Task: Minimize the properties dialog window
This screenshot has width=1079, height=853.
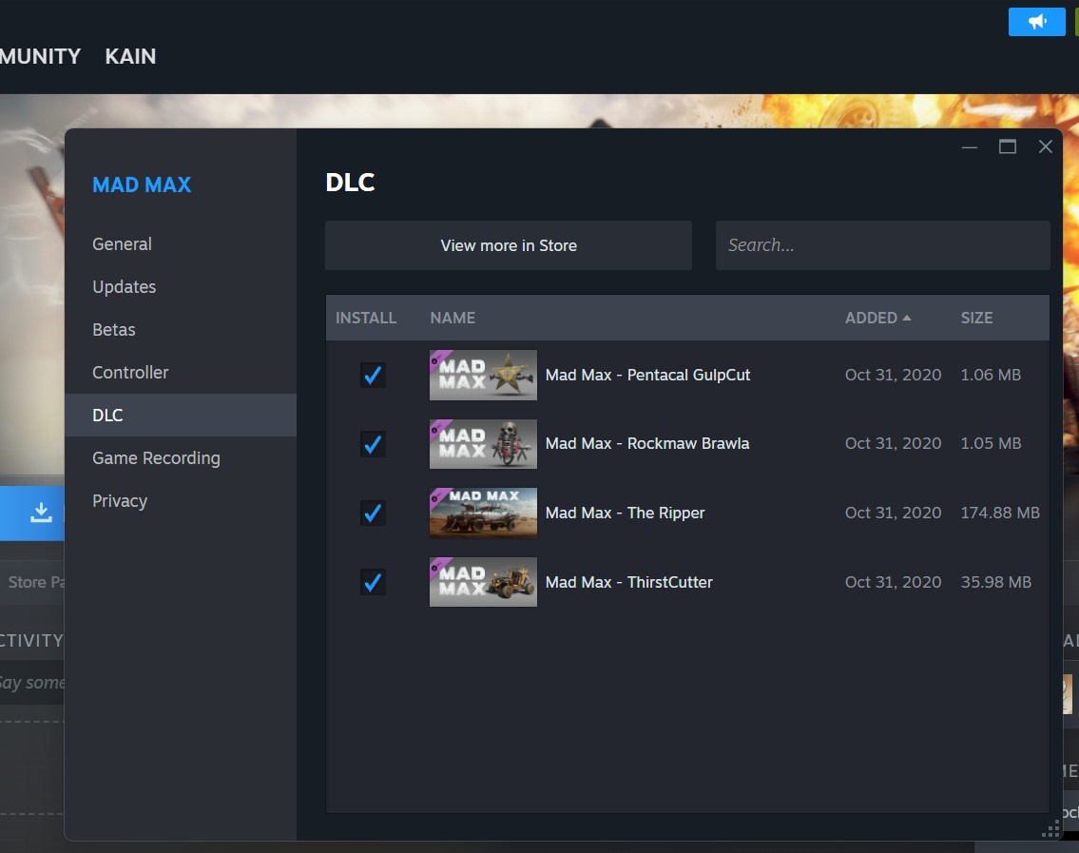Action: click(x=970, y=146)
